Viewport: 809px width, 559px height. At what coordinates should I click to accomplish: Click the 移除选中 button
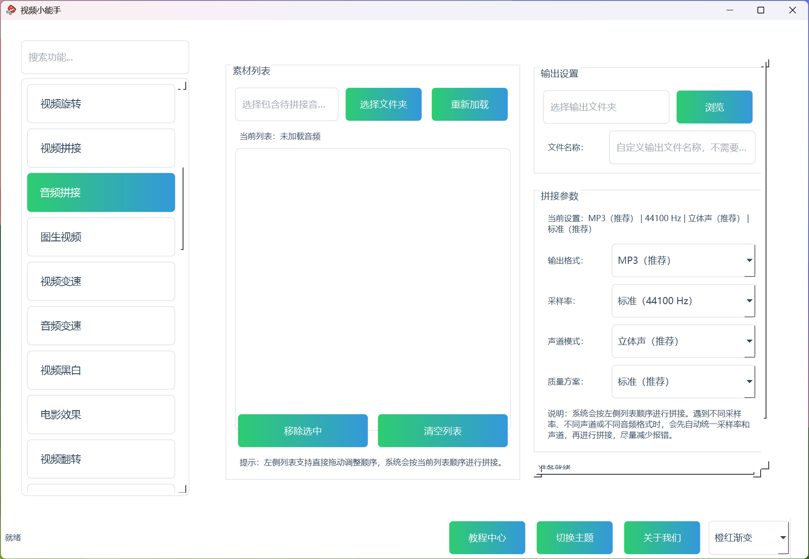pos(303,431)
